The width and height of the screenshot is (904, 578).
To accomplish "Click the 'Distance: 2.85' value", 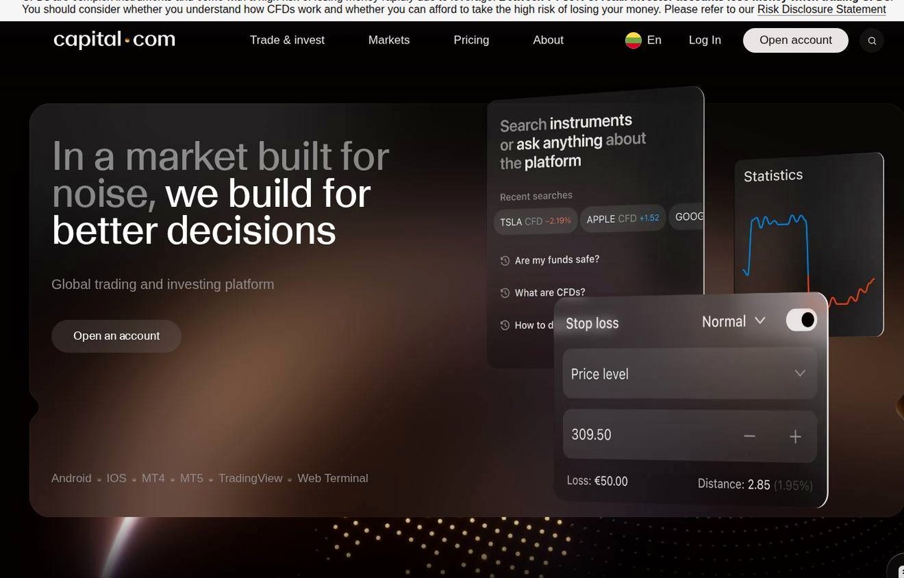I will (x=734, y=485).
